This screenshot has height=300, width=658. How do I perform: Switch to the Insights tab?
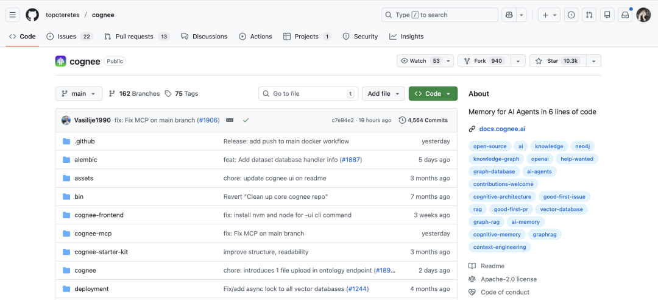coord(406,37)
